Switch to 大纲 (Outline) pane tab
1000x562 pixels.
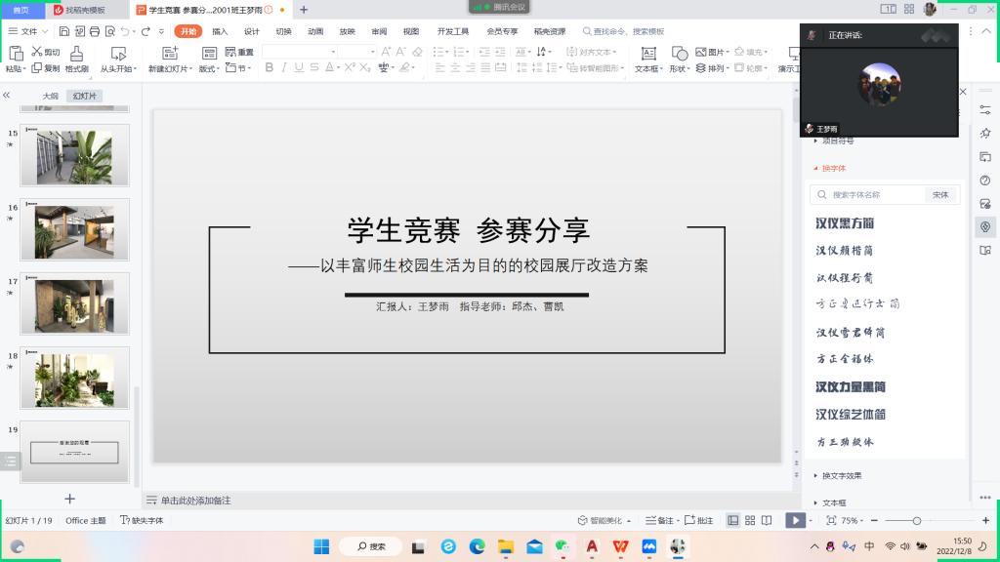(x=50, y=96)
